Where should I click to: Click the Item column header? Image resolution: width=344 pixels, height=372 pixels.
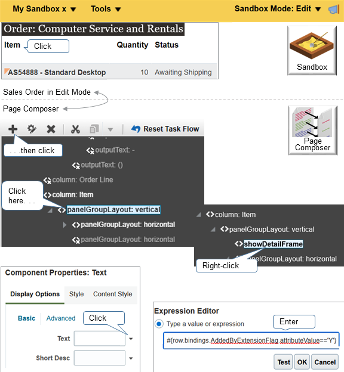pyautogui.click(x=12, y=45)
